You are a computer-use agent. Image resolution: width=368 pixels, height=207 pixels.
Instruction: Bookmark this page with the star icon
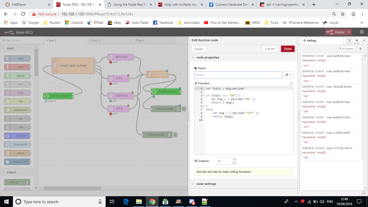click(343, 14)
